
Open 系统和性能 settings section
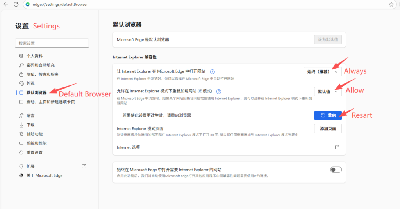(x=36, y=143)
